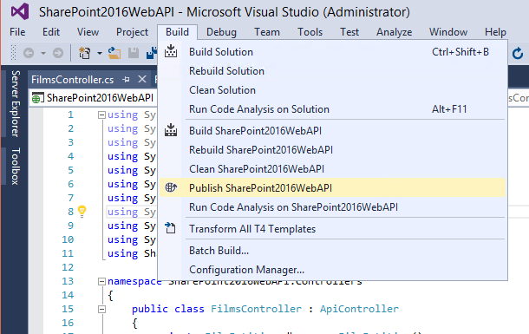Image resolution: width=529 pixels, height=334 pixels.
Task: Open the Toolbox side panel
Action: [16, 166]
